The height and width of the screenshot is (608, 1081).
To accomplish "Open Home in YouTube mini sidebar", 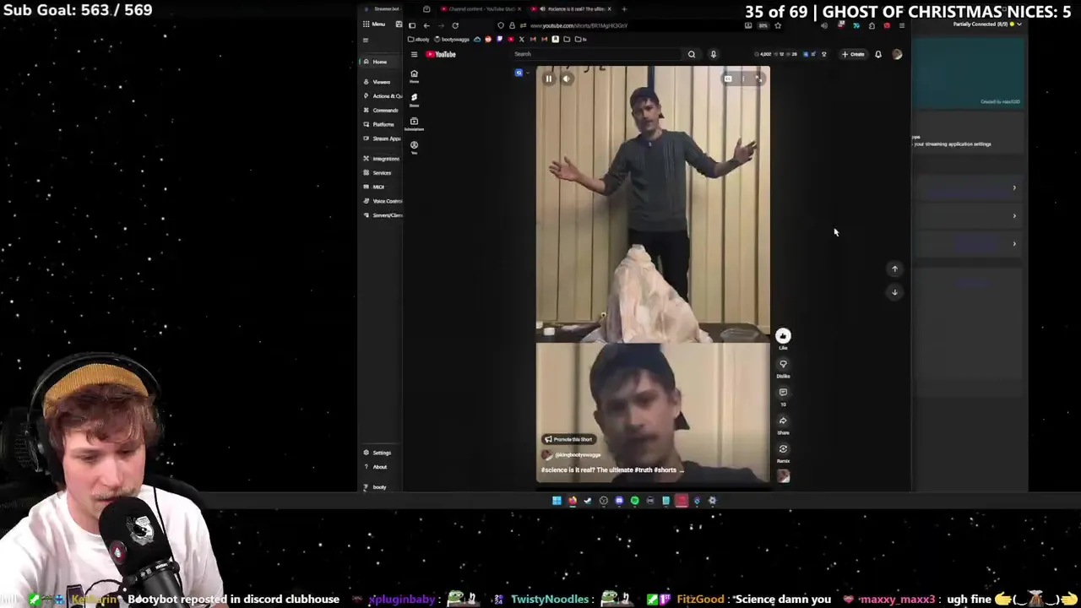I will (414, 76).
